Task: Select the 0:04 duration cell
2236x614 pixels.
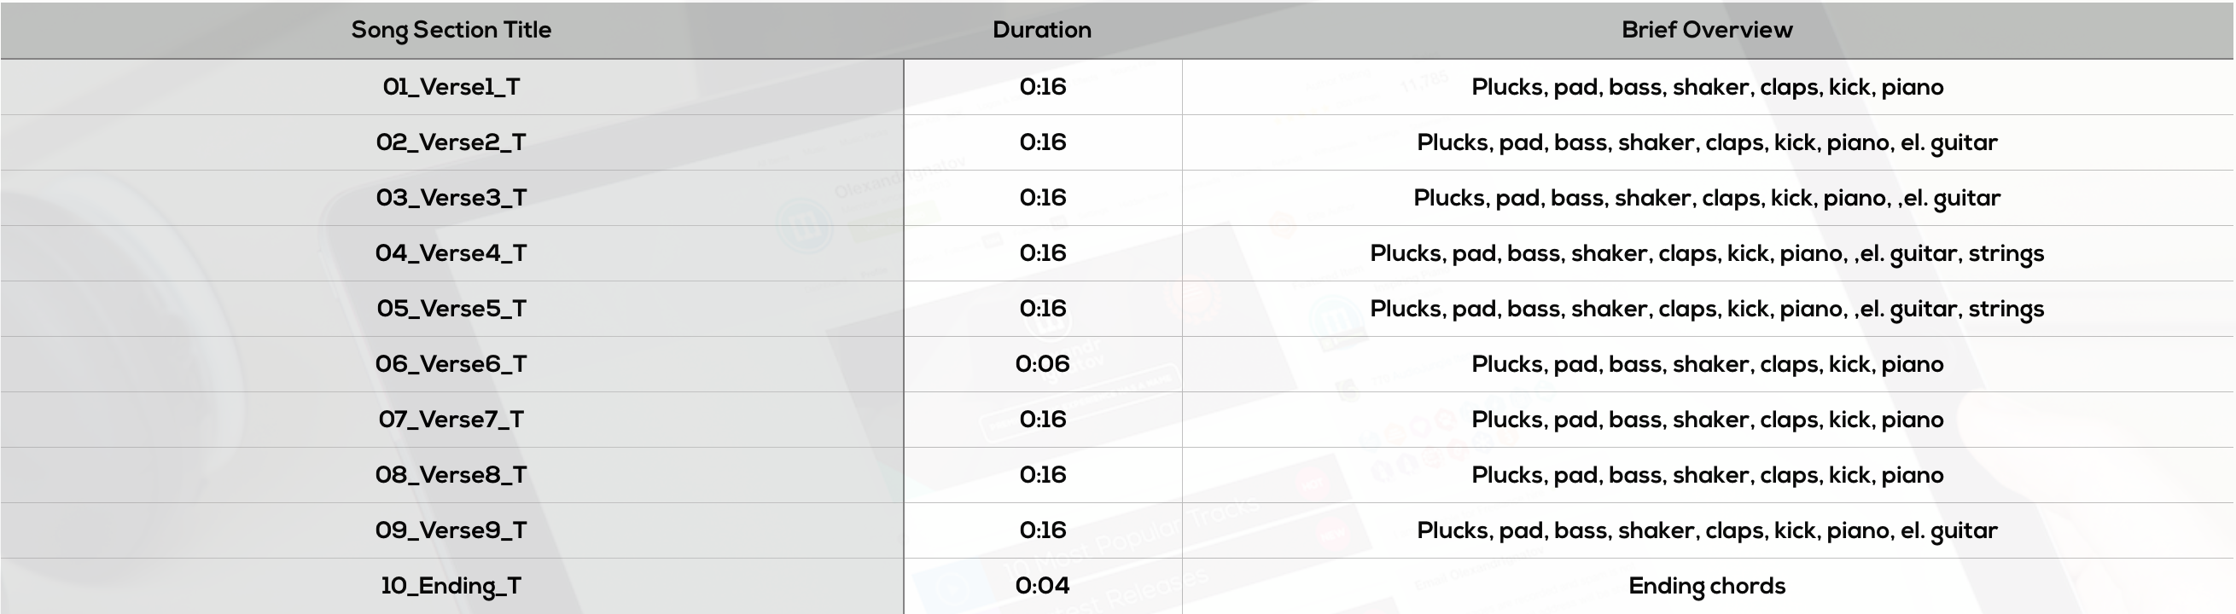Action: click(1043, 587)
